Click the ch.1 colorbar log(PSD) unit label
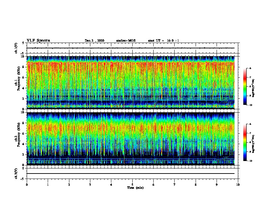 click(x=253, y=88)
